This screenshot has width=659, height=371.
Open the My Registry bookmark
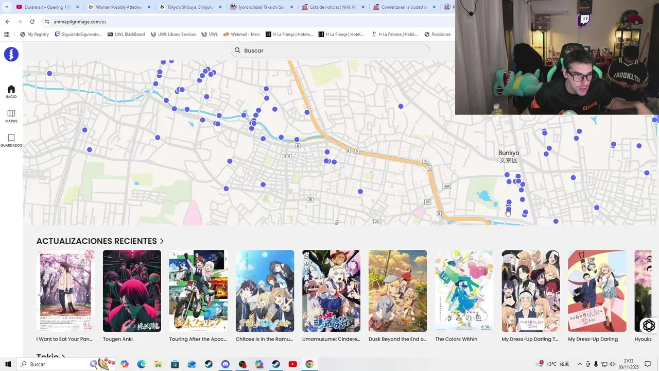tap(34, 35)
